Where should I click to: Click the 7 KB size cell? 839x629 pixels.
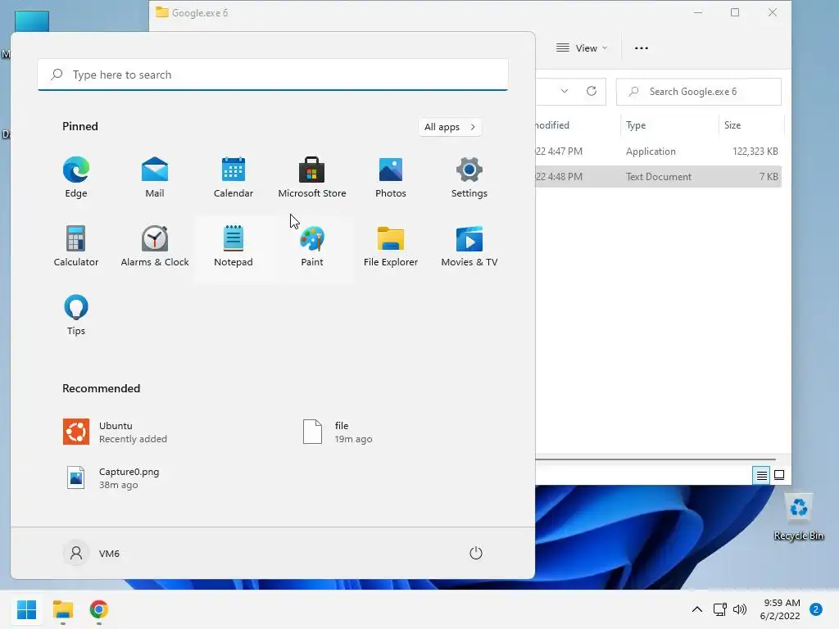click(x=769, y=177)
